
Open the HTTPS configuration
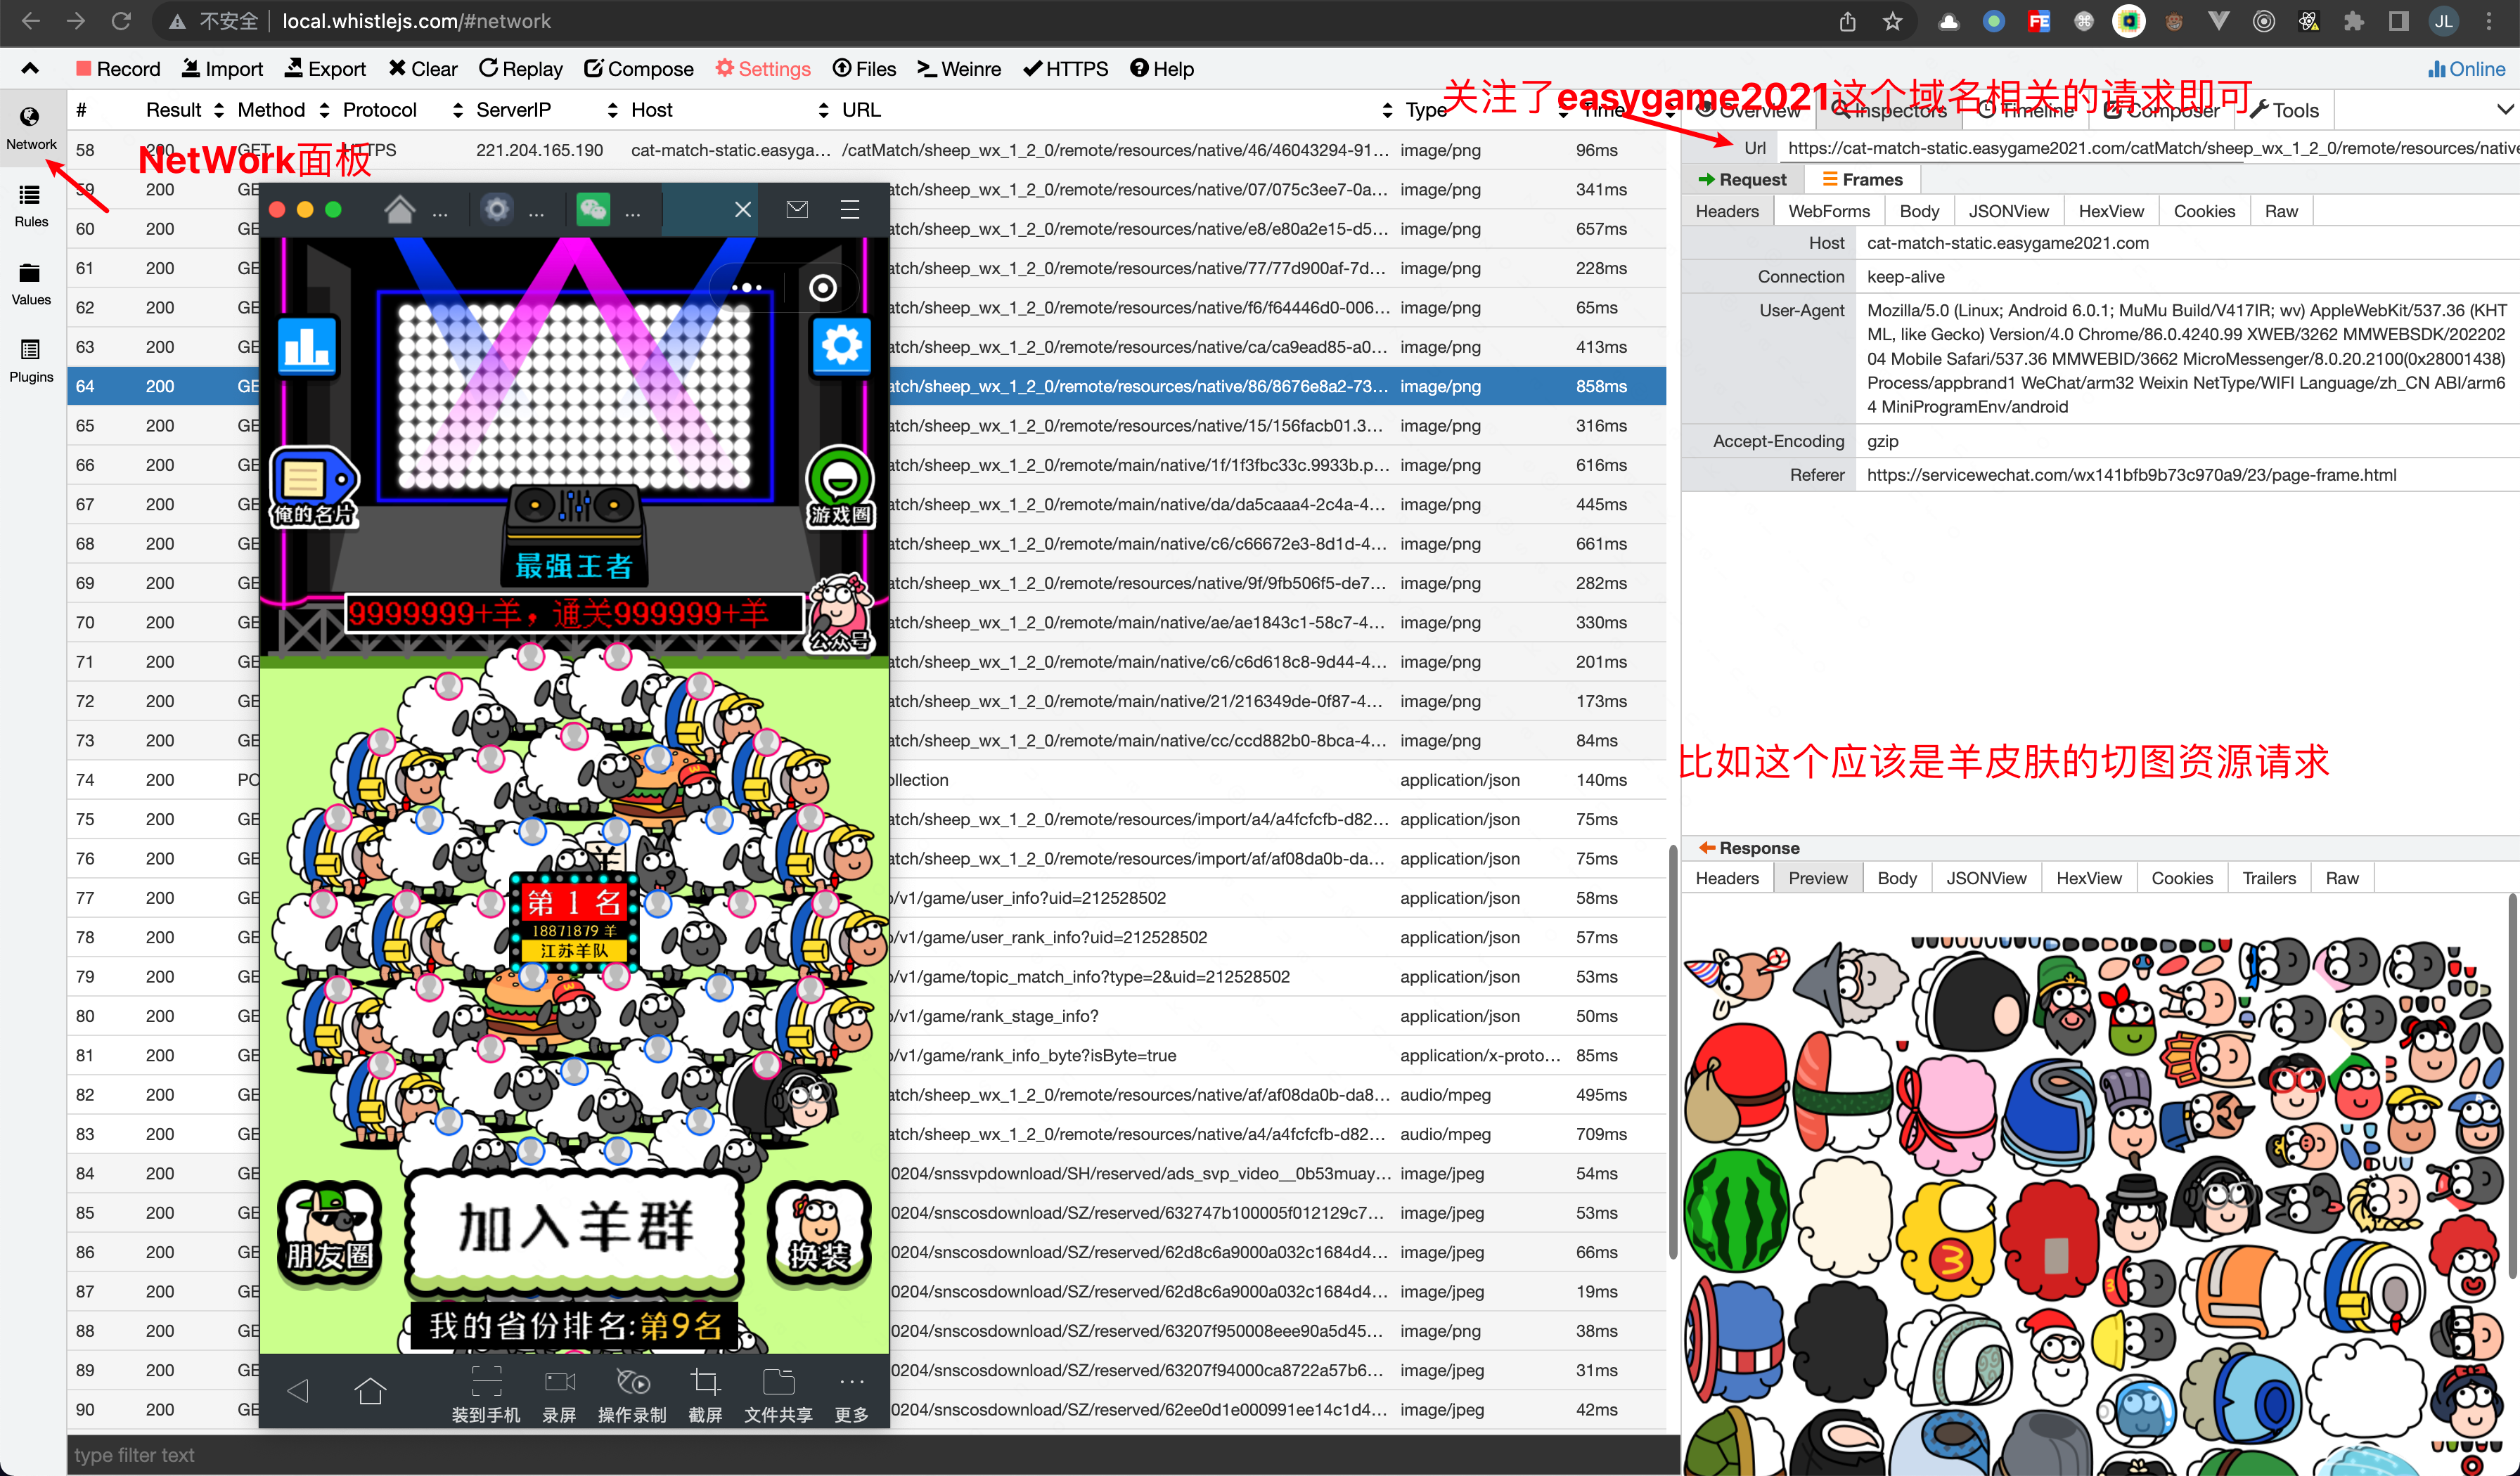pyautogui.click(x=1065, y=69)
